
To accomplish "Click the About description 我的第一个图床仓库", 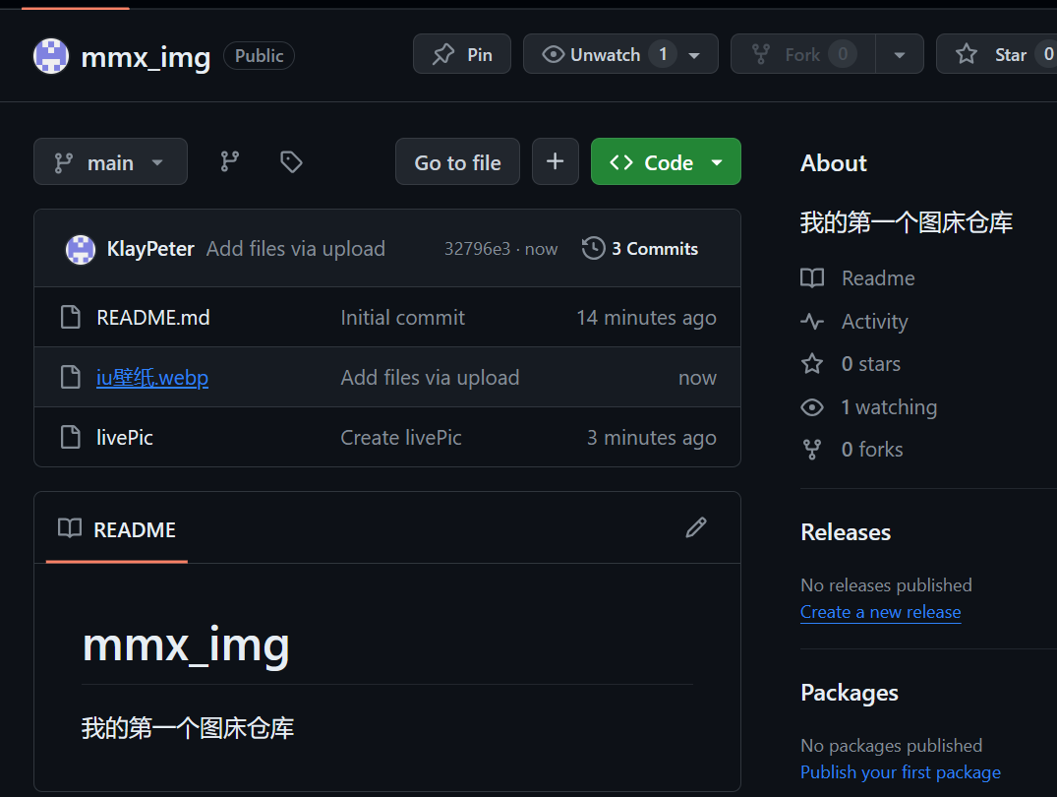I will 906,222.
